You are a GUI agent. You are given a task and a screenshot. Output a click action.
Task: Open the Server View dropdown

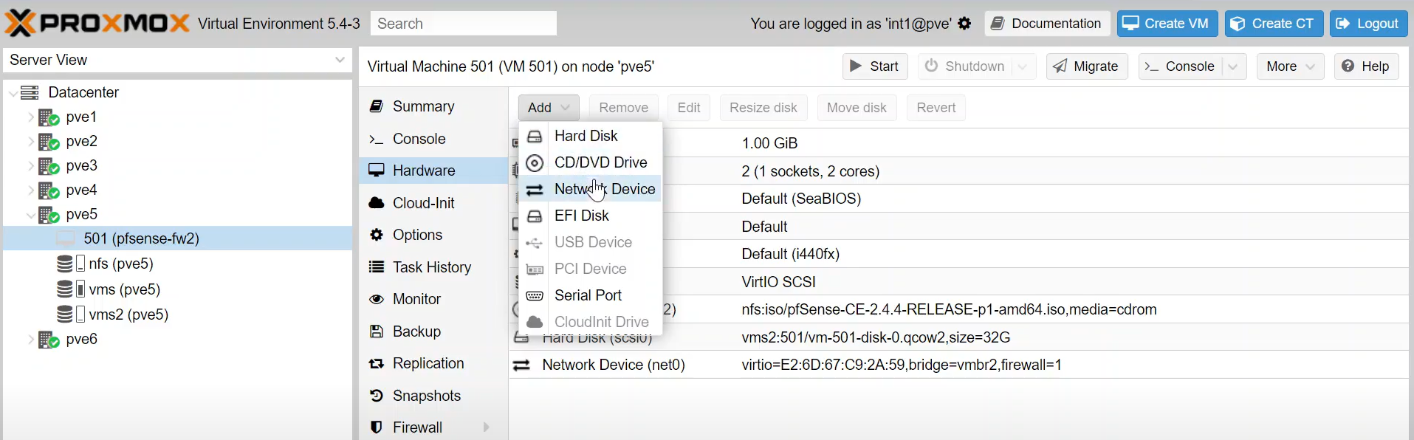pos(340,60)
